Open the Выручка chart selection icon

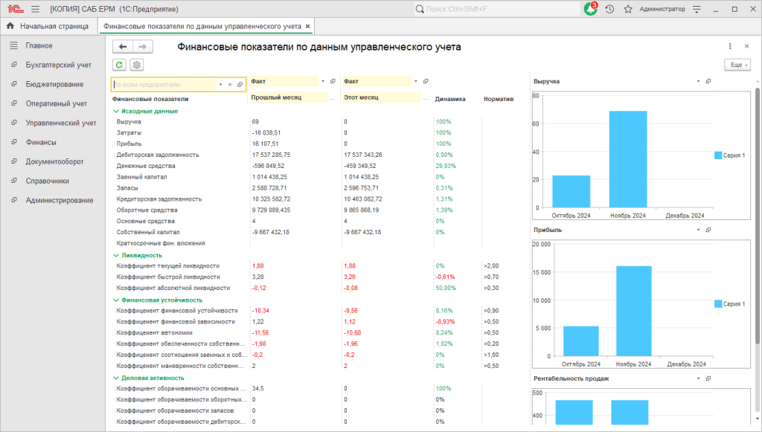(708, 81)
